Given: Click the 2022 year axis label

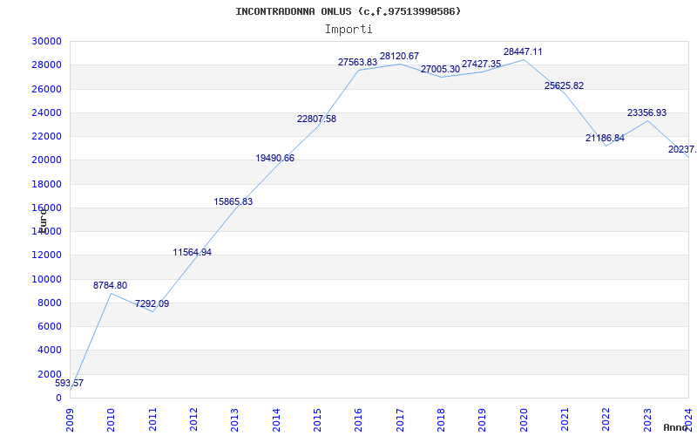Looking at the screenshot, I should pyautogui.click(x=606, y=420).
